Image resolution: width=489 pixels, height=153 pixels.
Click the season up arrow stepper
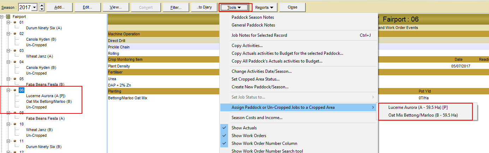pyautogui.click(x=42, y=5)
